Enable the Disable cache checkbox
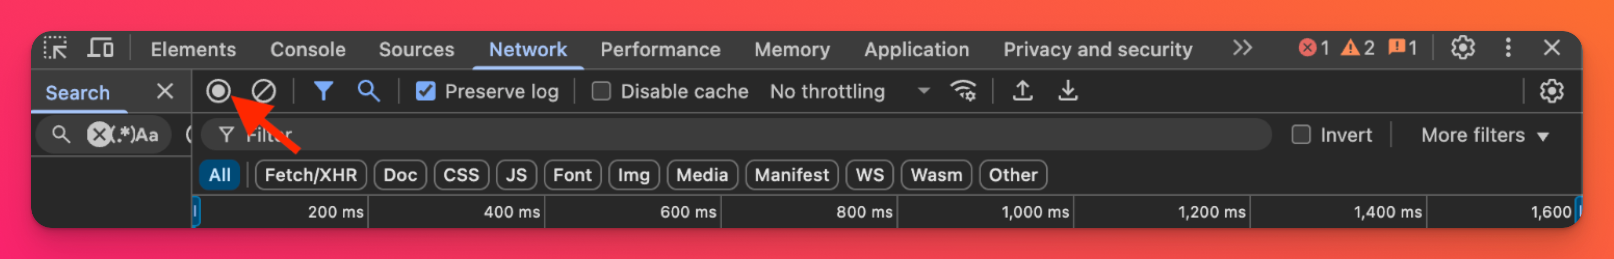The image size is (1614, 259). [x=601, y=92]
